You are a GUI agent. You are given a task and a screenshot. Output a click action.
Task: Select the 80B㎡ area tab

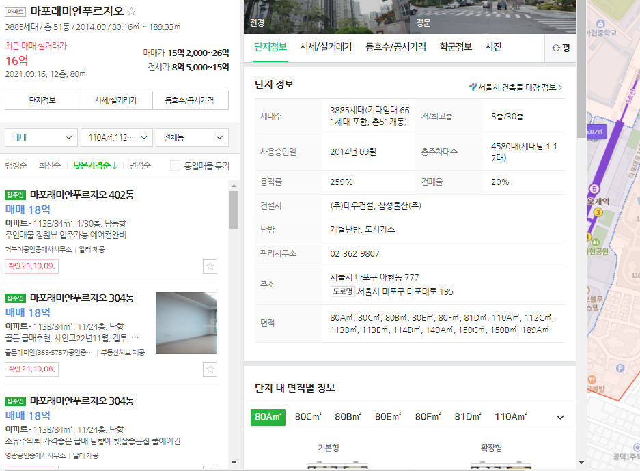[x=348, y=417]
